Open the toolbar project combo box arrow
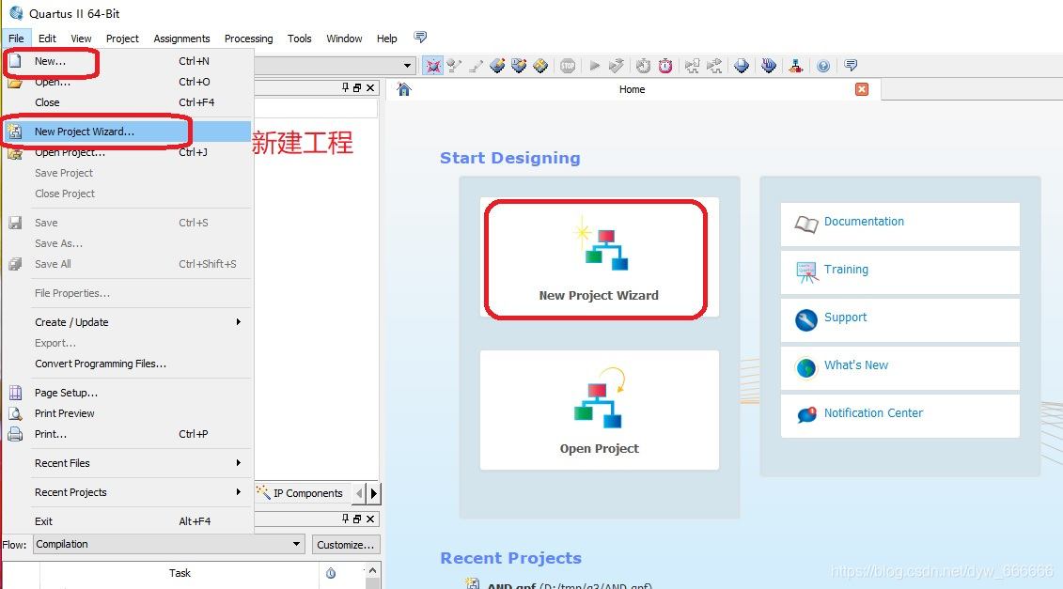This screenshot has height=589, width=1063. 407,66
